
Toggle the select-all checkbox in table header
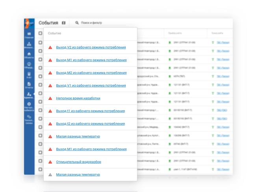[40, 33]
